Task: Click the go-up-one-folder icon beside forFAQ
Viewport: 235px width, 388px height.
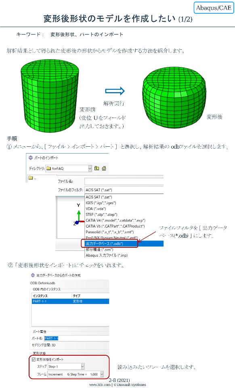Action: [x=97, y=168]
